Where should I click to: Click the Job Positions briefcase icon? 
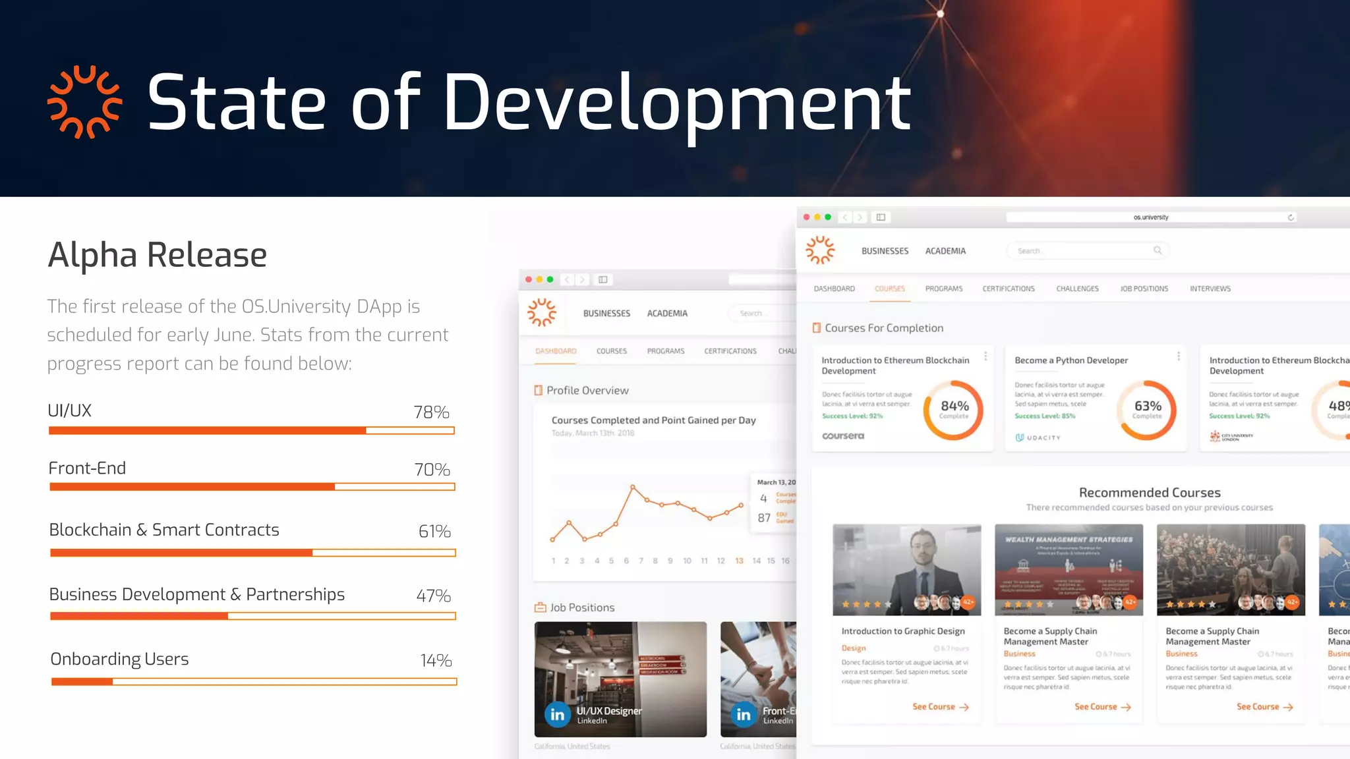coord(541,607)
